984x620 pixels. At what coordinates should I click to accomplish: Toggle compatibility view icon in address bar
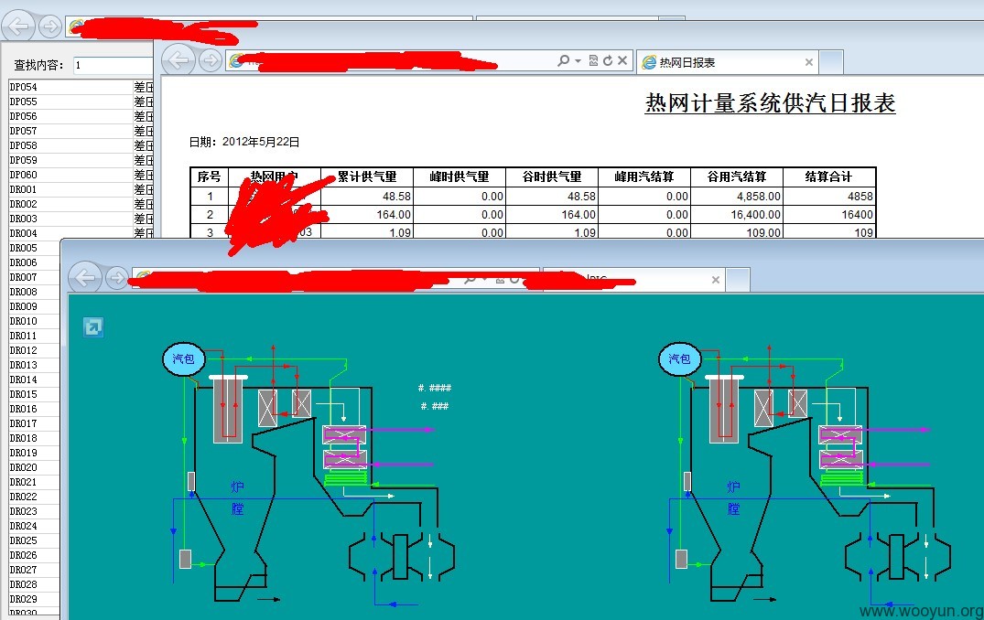[x=594, y=60]
